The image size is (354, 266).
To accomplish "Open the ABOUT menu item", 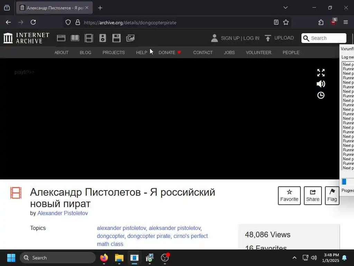I will [62, 53].
